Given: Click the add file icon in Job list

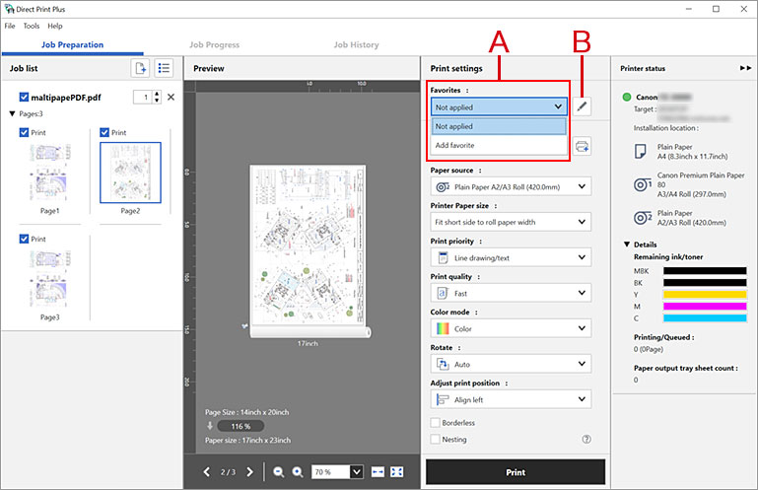Looking at the screenshot, I should [140, 68].
